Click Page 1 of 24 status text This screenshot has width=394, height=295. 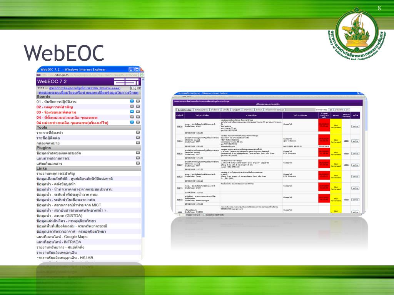click(x=193, y=215)
